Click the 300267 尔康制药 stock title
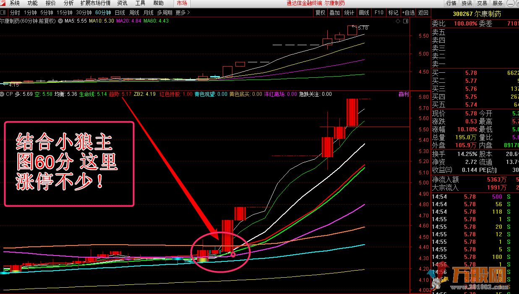 point(477,14)
